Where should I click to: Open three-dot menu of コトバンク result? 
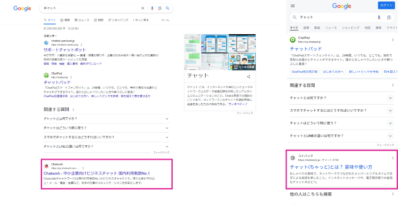click(x=393, y=158)
